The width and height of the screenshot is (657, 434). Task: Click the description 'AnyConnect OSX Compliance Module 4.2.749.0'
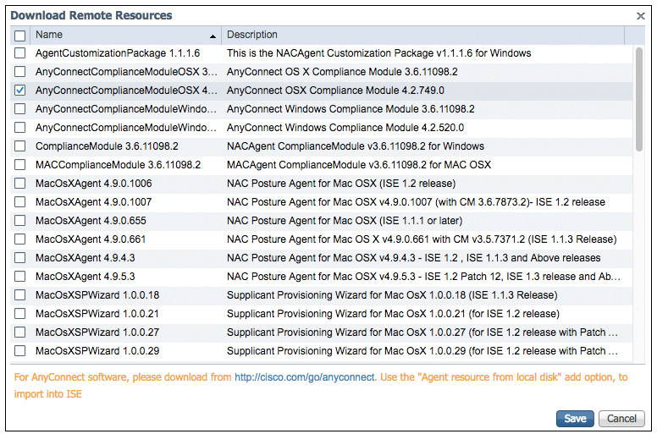335,91
